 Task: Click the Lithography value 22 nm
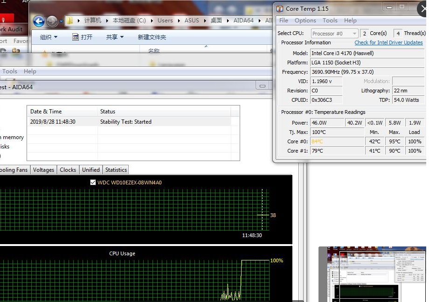tap(408, 91)
